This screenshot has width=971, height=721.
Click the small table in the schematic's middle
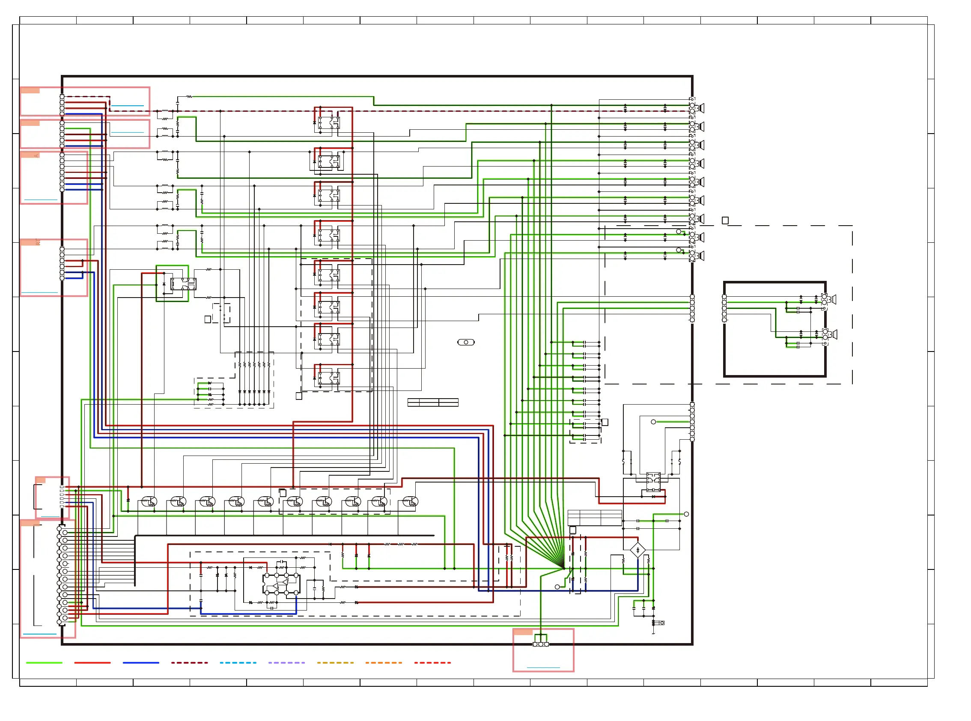[432, 402]
